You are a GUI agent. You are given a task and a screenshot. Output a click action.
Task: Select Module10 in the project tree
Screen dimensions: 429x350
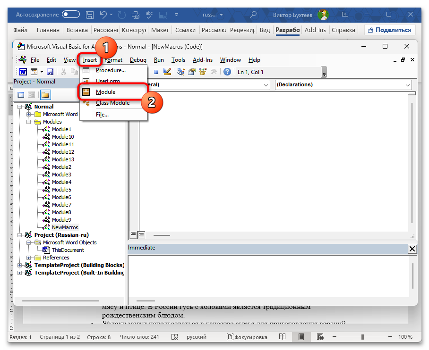point(63,137)
